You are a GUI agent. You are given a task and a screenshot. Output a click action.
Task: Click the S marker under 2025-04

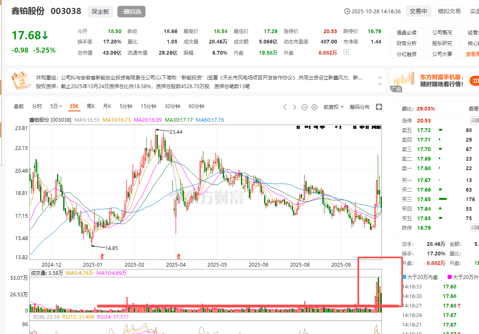[x=179, y=256]
